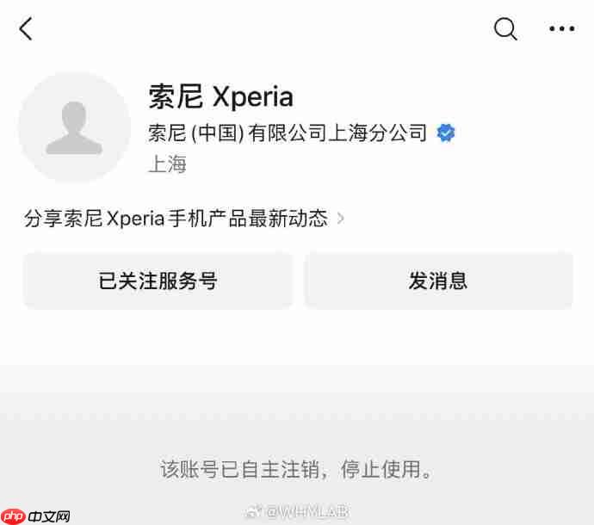The width and height of the screenshot is (594, 525).
Task: Go back using the left arrow
Action: [26, 28]
